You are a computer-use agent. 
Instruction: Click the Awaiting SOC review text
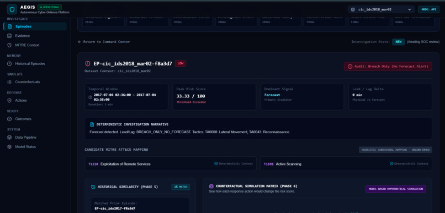tap(423, 42)
